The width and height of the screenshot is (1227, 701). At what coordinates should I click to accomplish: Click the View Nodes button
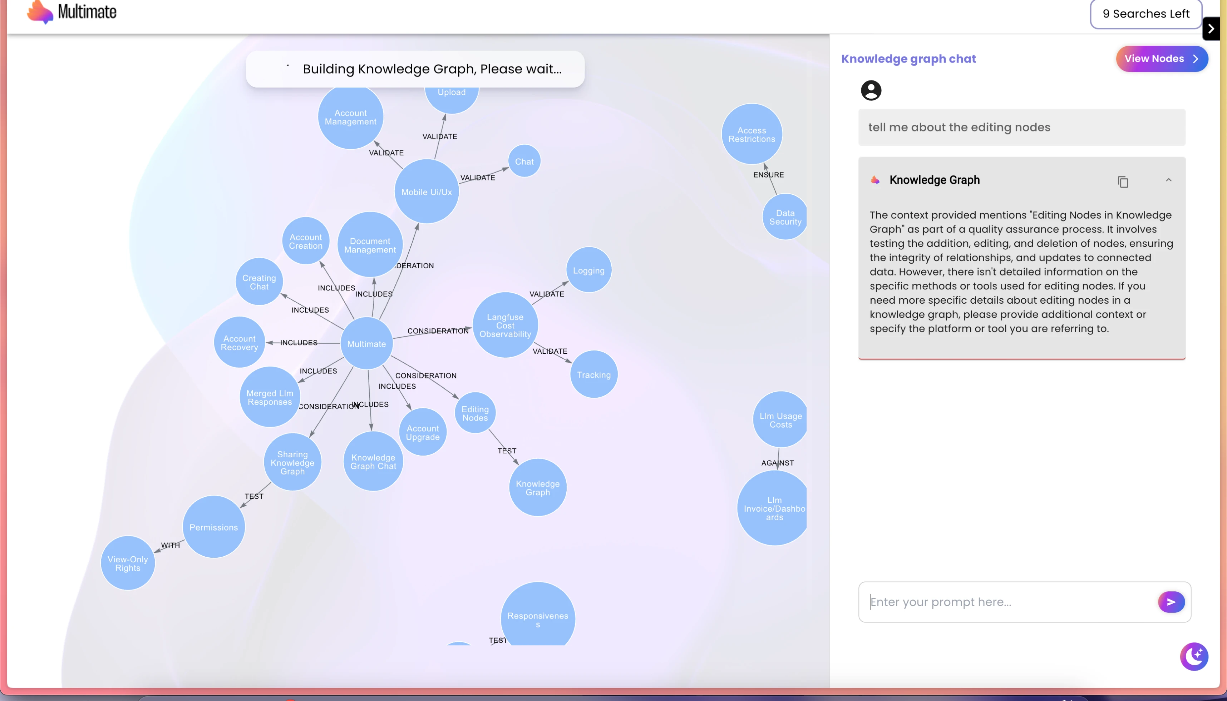[x=1162, y=59]
